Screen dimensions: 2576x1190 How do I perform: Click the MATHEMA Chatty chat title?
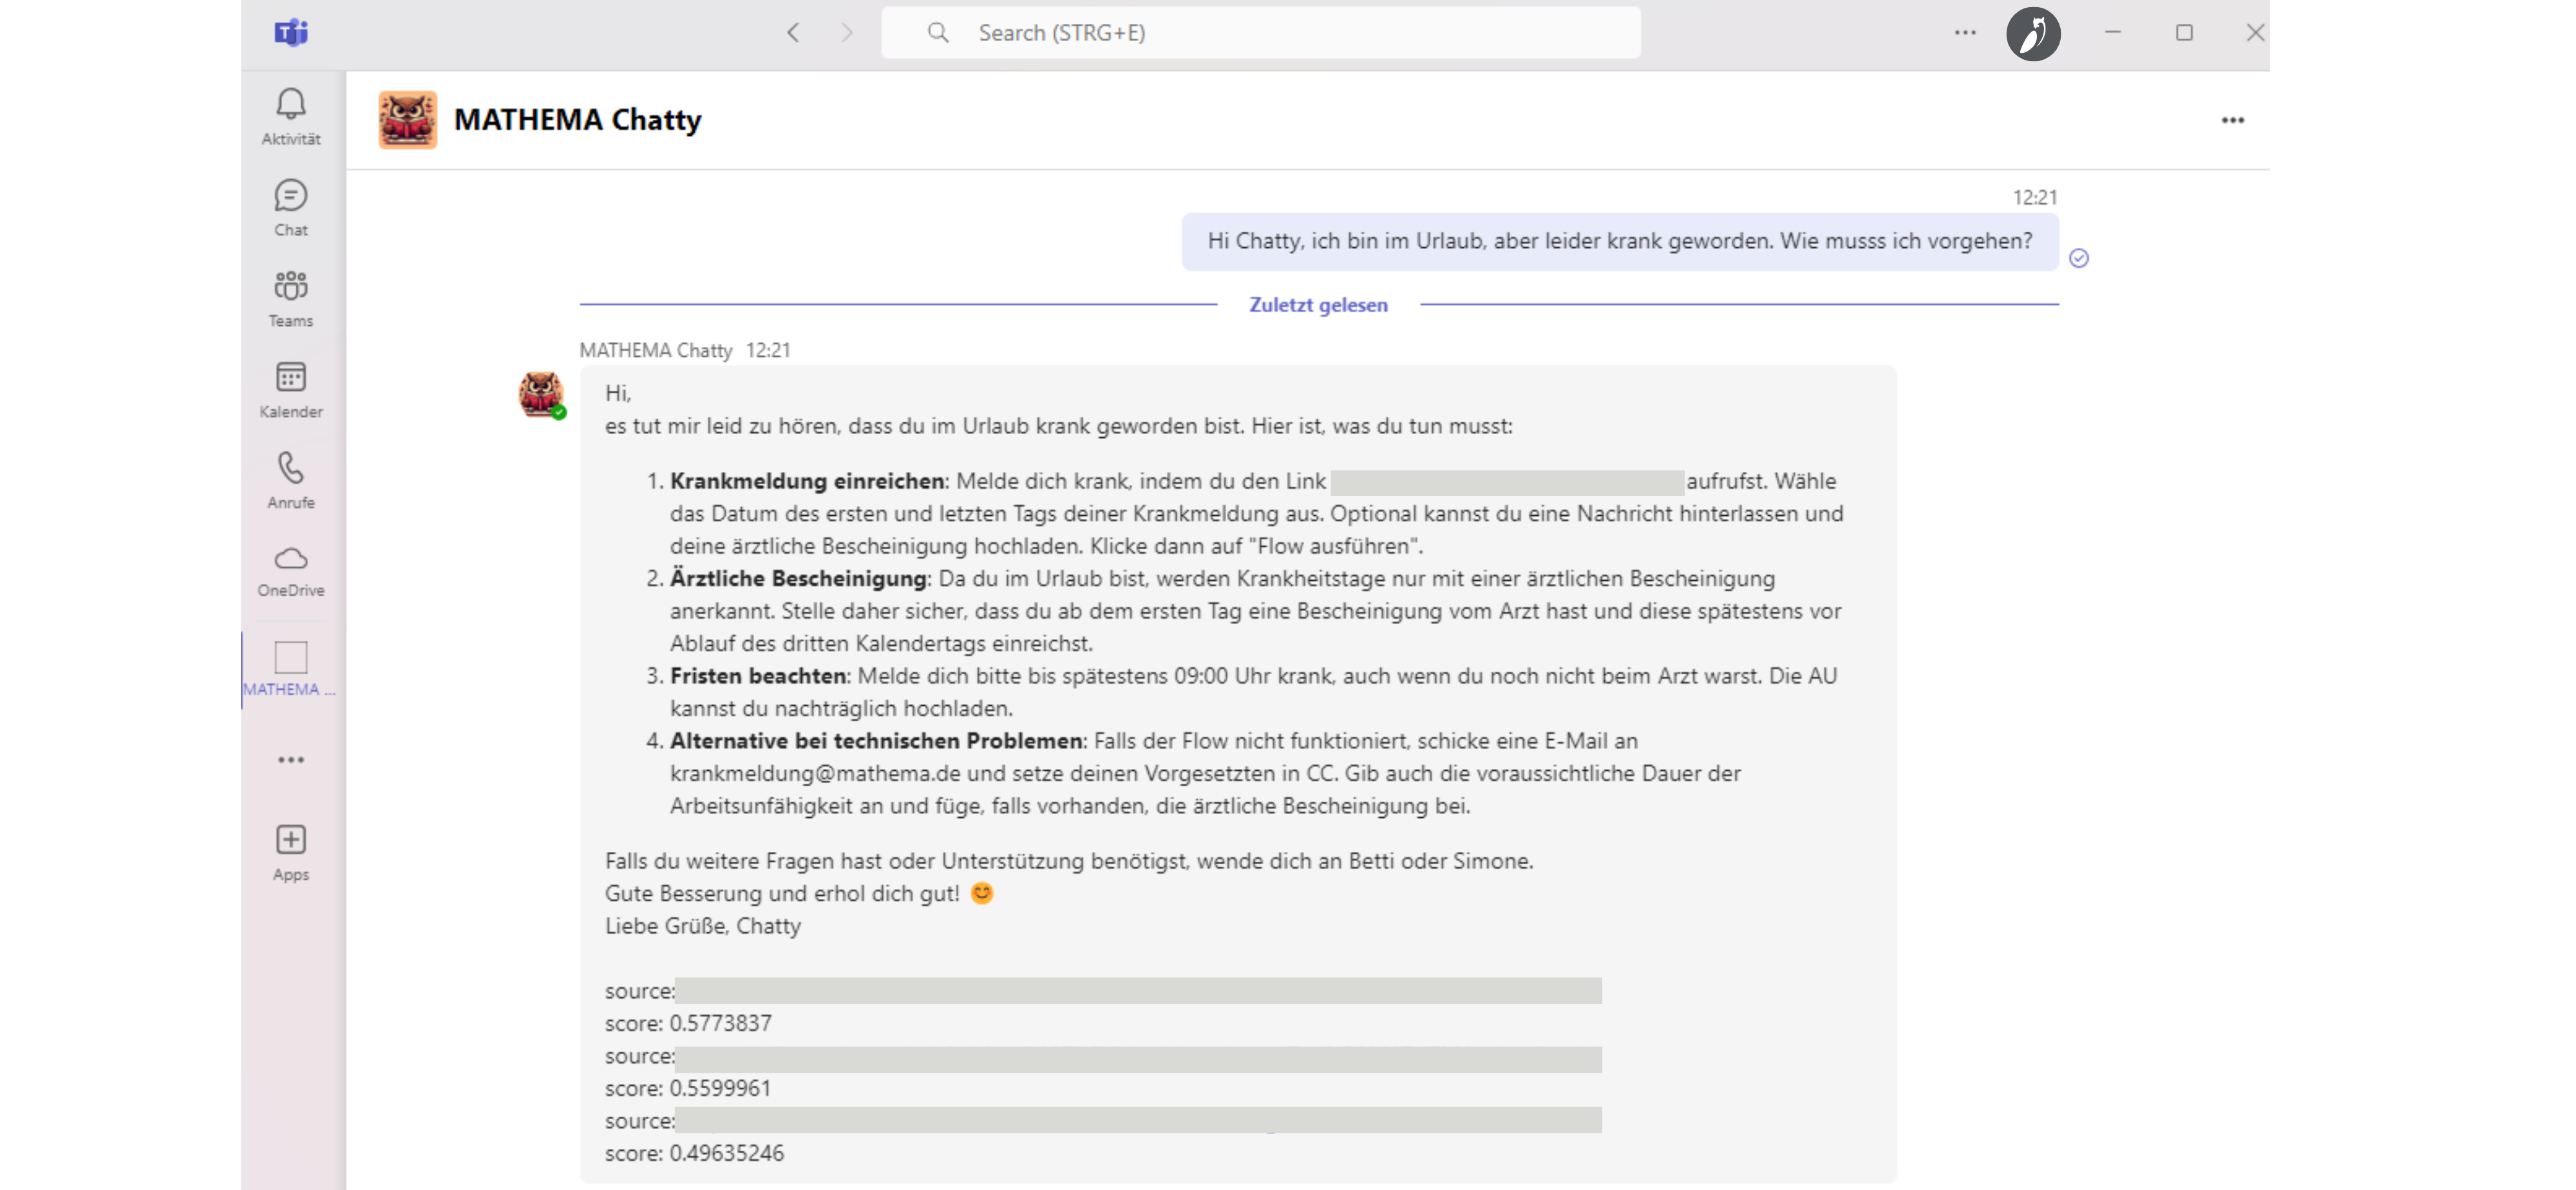578,120
